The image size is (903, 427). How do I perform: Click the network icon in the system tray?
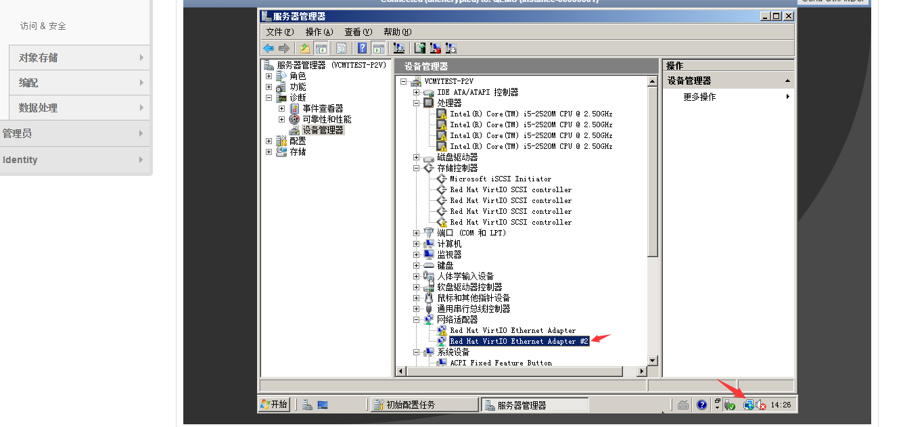tap(748, 405)
